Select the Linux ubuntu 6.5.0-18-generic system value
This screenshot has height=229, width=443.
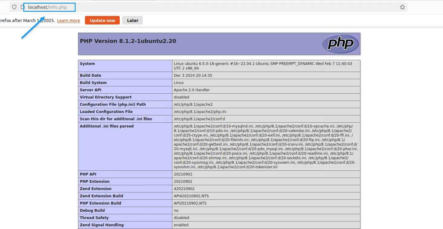point(263,66)
